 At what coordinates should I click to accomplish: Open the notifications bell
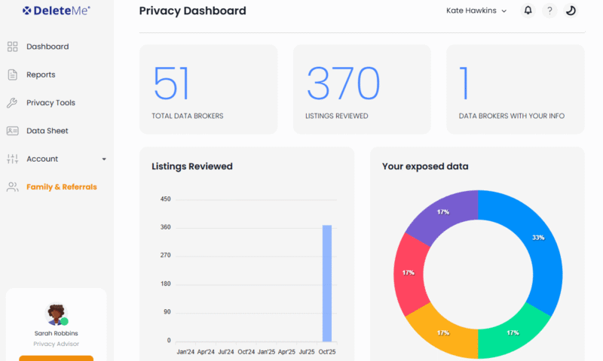click(528, 11)
